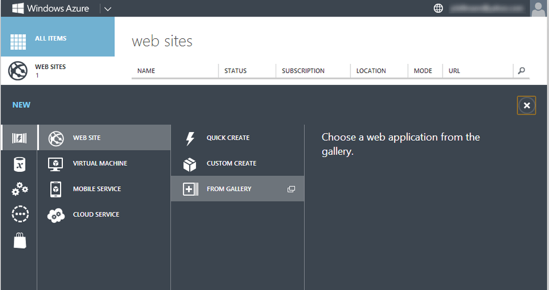Click the Web Site globe icon in NEW panel
The image size is (549, 290).
pos(56,138)
